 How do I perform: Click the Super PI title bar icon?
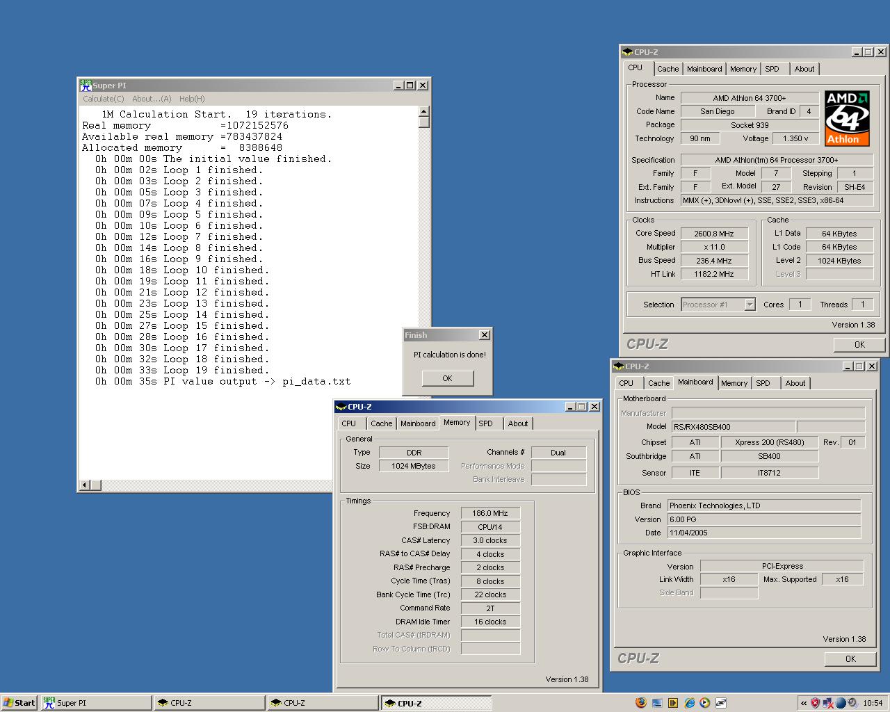point(86,85)
